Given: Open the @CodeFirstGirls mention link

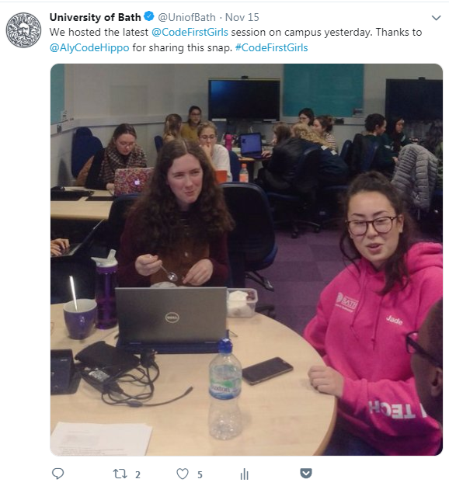Looking at the screenshot, I should 190,33.
